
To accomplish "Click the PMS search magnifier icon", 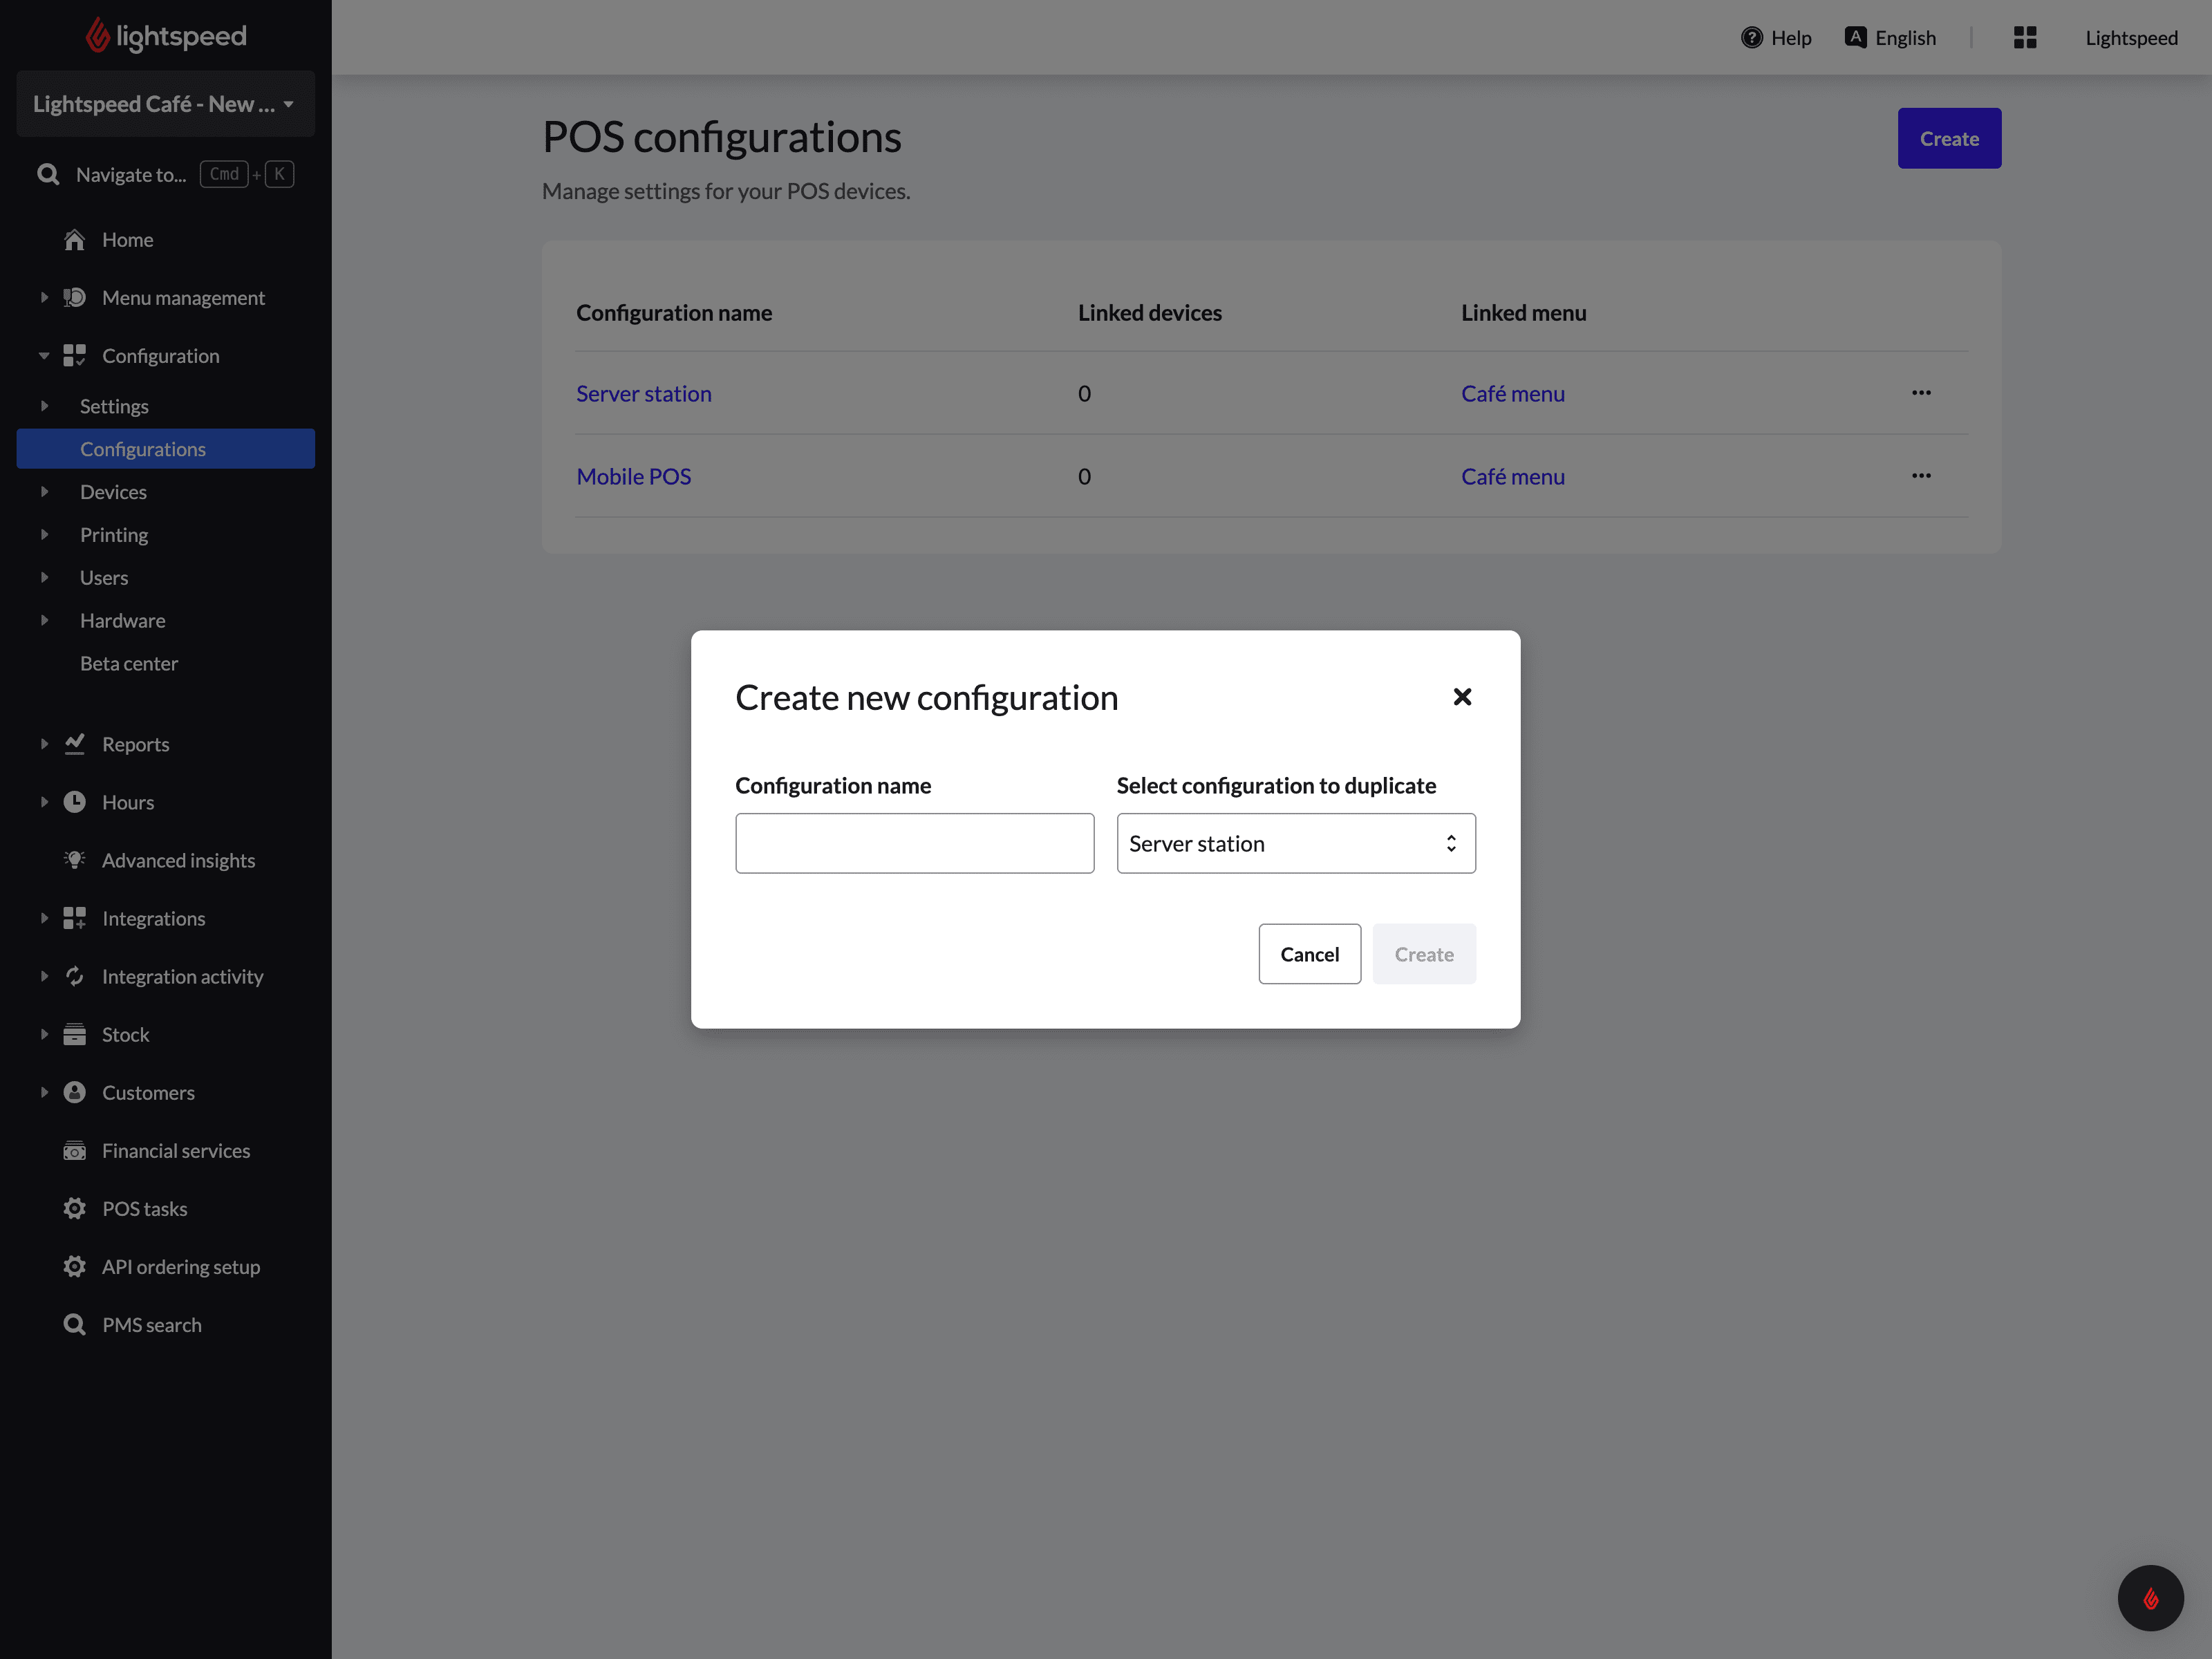I will pyautogui.click(x=75, y=1324).
